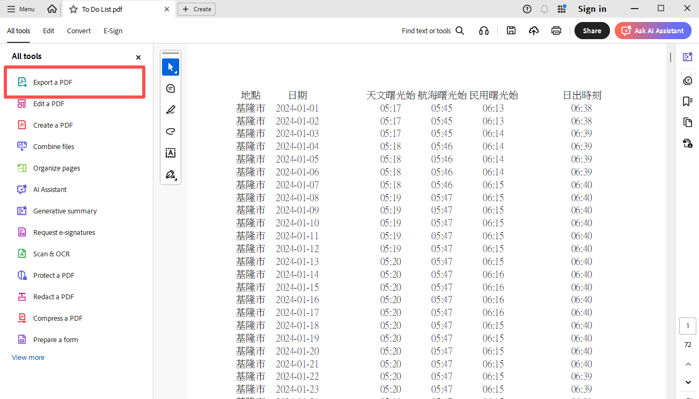The image size is (699, 399).
Task: Select the Add comment tool
Action: pos(171,88)
